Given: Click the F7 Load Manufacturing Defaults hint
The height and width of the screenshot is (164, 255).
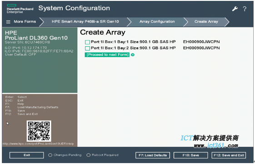Looking at the screenshot, I should [x=32, y=107].
